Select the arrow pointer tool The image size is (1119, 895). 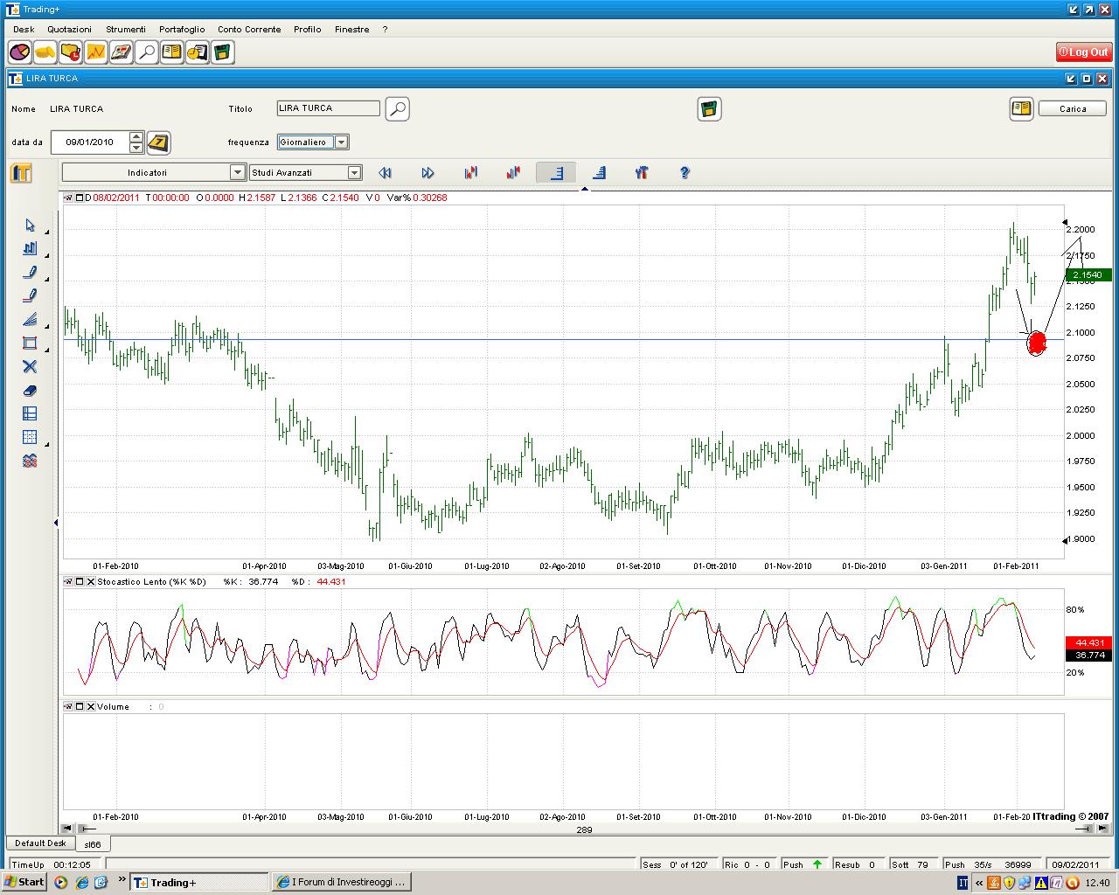(30, 225)
